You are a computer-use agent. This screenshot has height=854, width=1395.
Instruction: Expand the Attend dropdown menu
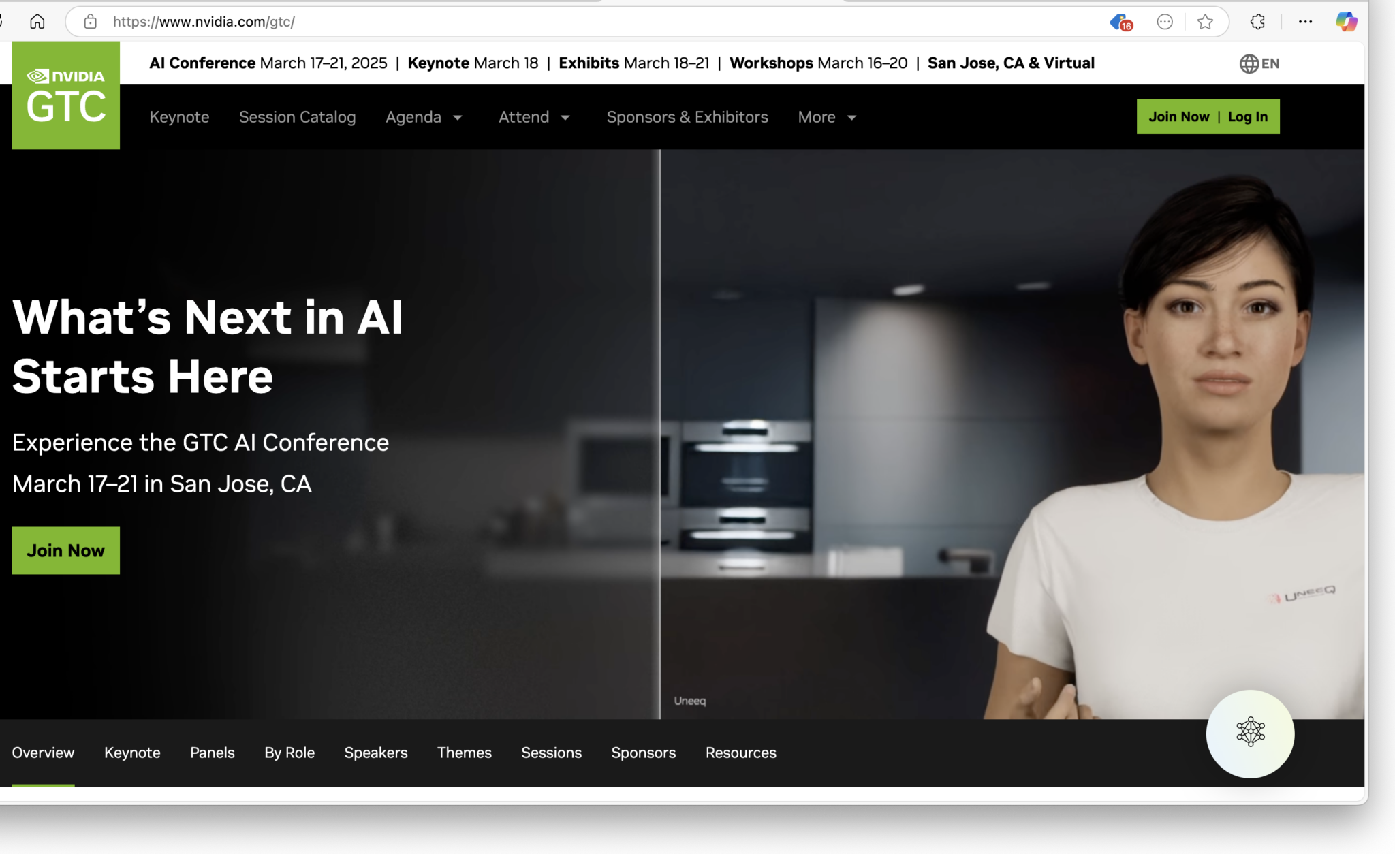tap(534, 117)
